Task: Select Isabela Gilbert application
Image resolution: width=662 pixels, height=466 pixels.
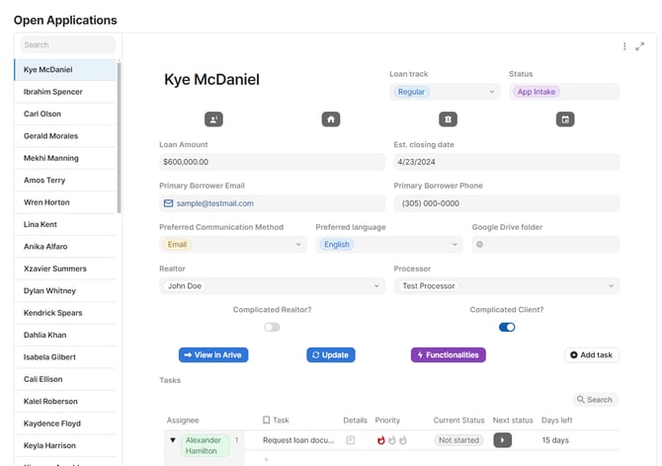Action: (65, 357)
